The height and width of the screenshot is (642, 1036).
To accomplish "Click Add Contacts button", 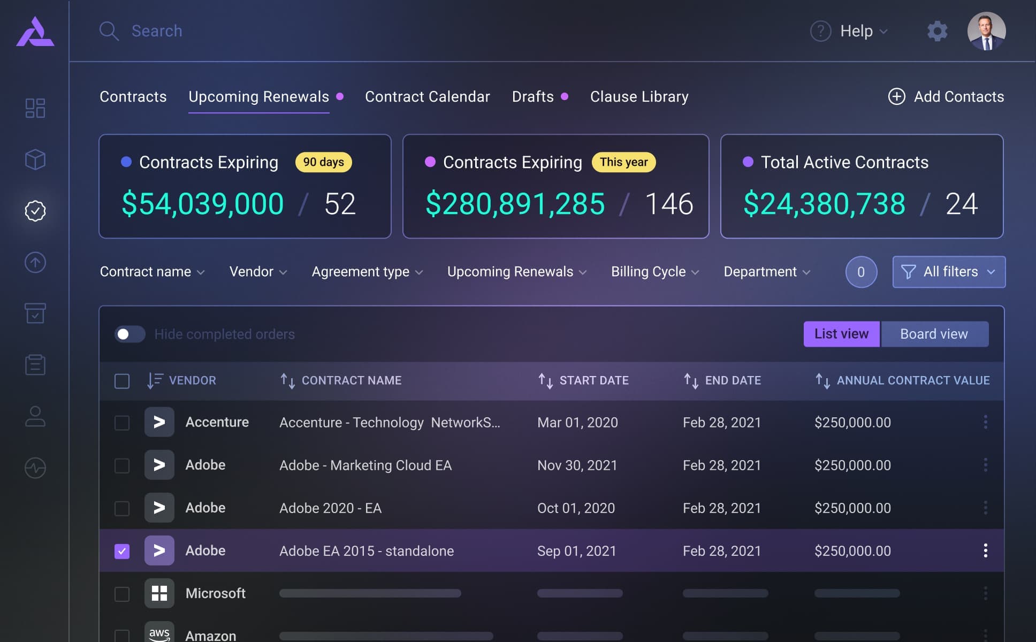I will 946,96.
